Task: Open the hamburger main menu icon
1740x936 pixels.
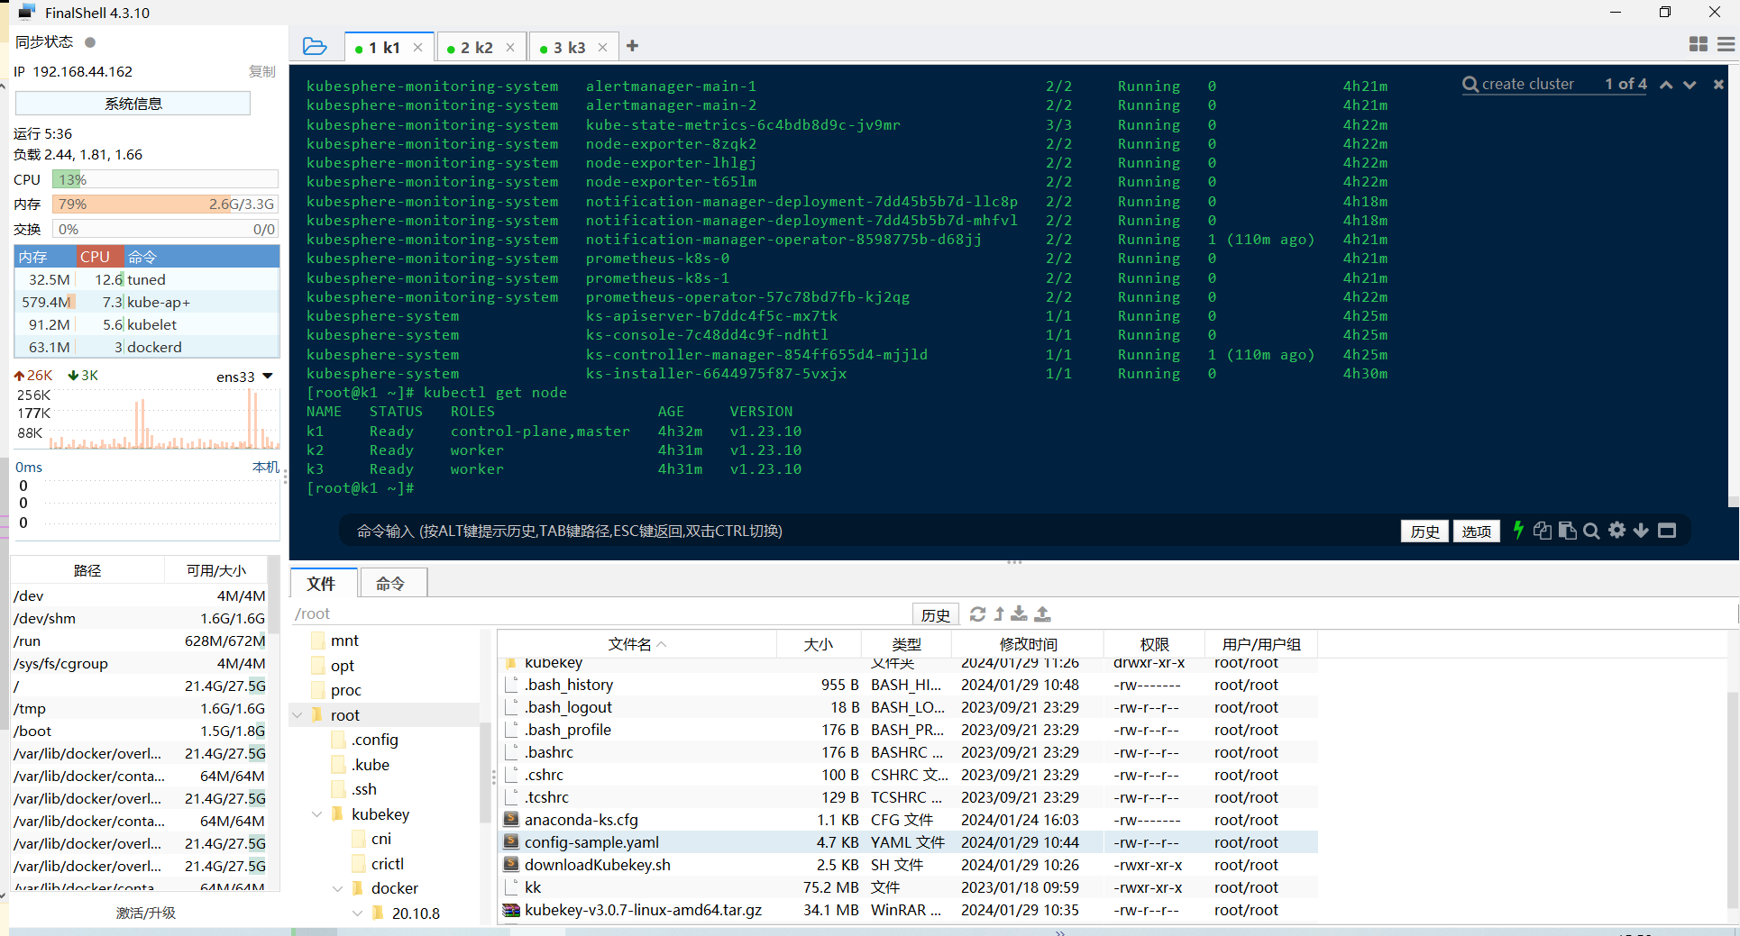Action: (x=1726, y=44)
